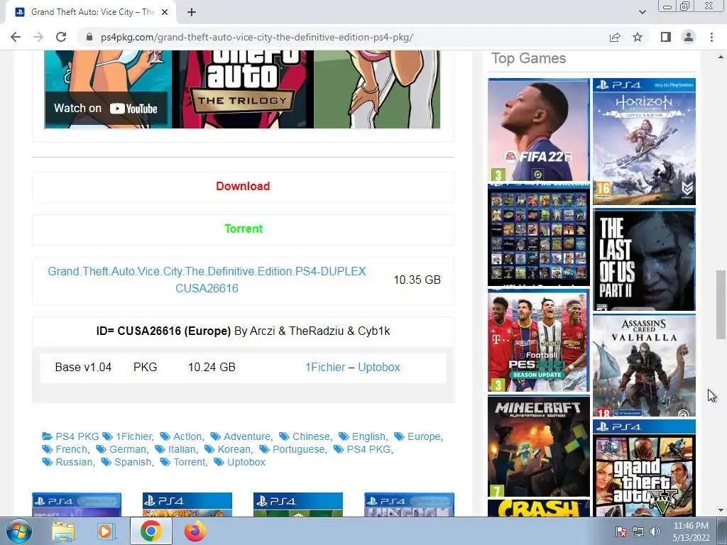Image resolution: width=727 pixels, height=545 pixels.
Task: Click the page vertical scrollbar thumb
Action: coord(721,304)
